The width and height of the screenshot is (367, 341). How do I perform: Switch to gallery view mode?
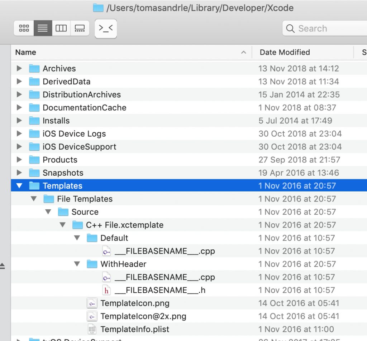[80, 28]
